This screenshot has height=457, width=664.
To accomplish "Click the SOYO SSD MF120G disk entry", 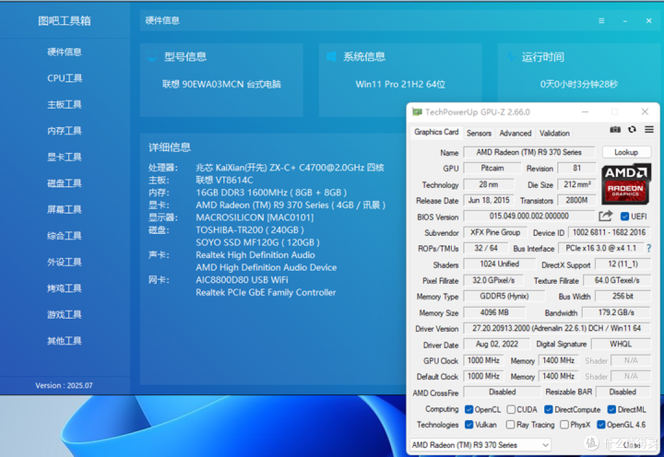I will click(x=258, y=243).
